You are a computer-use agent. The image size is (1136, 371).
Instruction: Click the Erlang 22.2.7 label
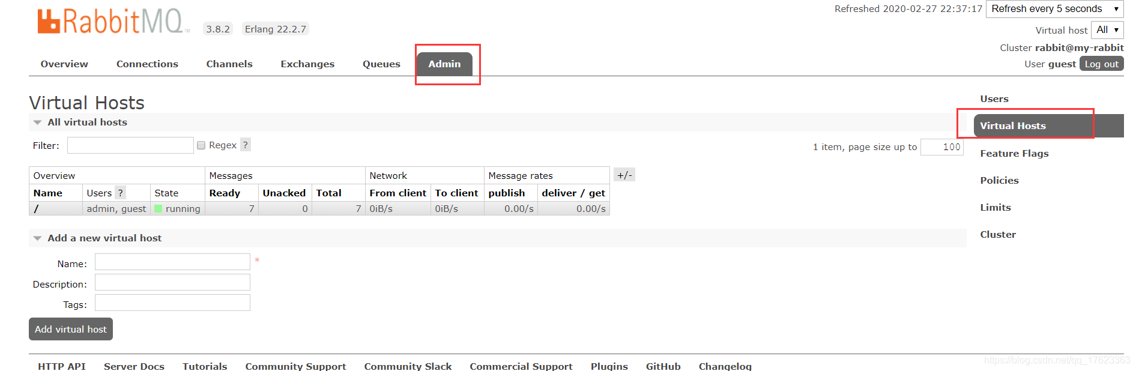tap(276, 29)
